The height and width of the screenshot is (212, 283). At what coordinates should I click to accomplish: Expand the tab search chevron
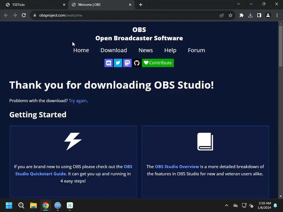pyautogui.click(x=239, y=4)
